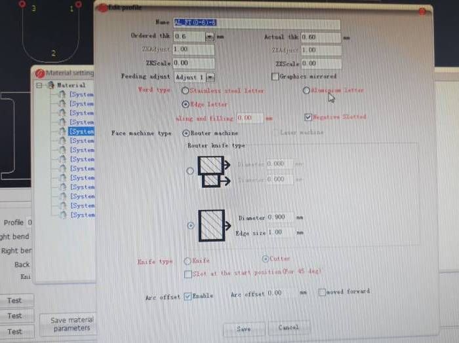Click red node 3 marker on canvas
The image size is (459, 343).
(x=22, y=4)
